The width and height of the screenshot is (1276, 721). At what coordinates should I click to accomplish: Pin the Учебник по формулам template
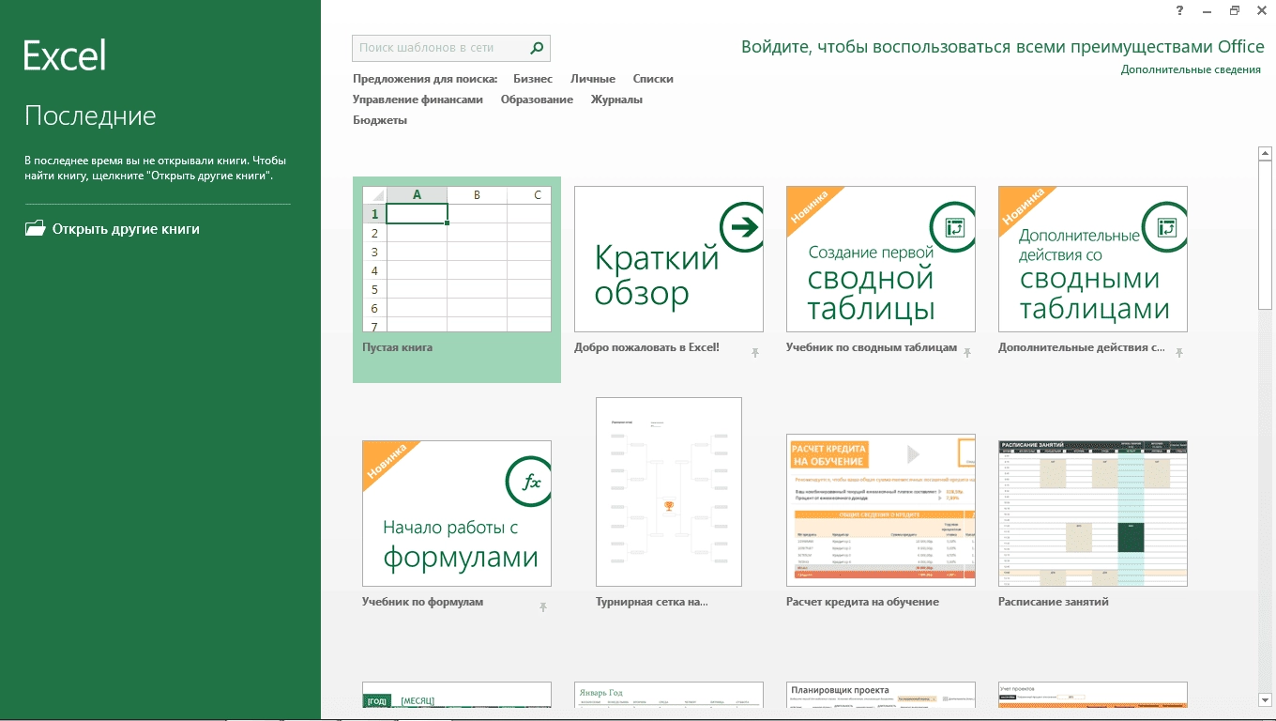pyautogui.click(x=543, y=606)
